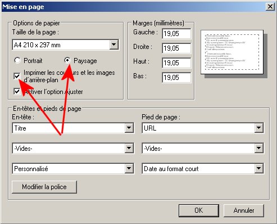Toggle Activer l'option Ajuster checkbox
277x224 pixels.
pyautogui.click(x=17, y=92)
